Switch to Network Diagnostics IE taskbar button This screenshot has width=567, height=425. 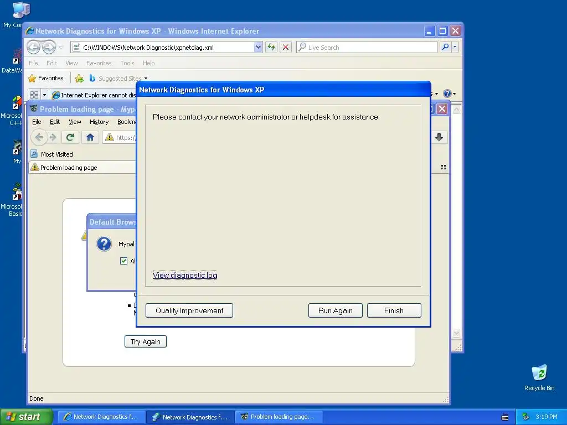pyautogui.click(x=102, y=417)
